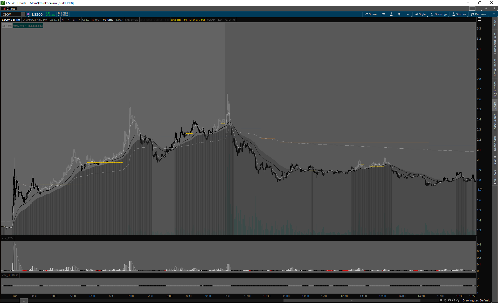Open the Times And Sales side tab
The height and width of the screenshot is (303, 498).
tap(495, 43)
